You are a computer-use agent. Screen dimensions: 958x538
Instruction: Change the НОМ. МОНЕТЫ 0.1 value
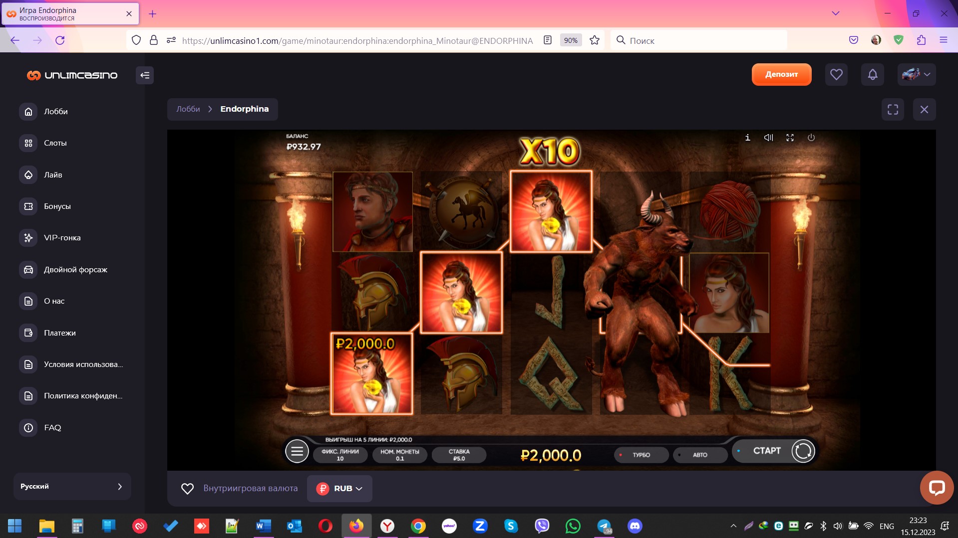click(400, 455)
